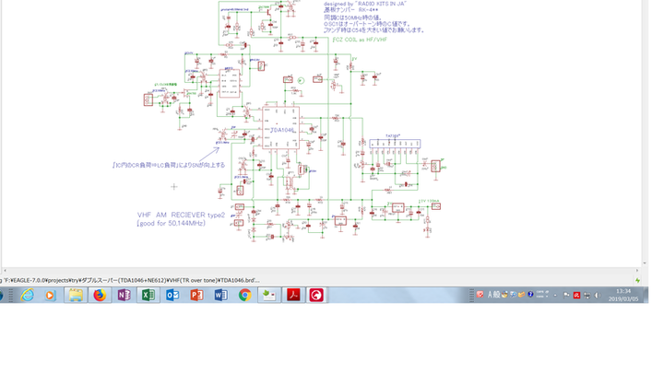
Task: Click the red circular app taskbar icon
Action: (316, 295)
